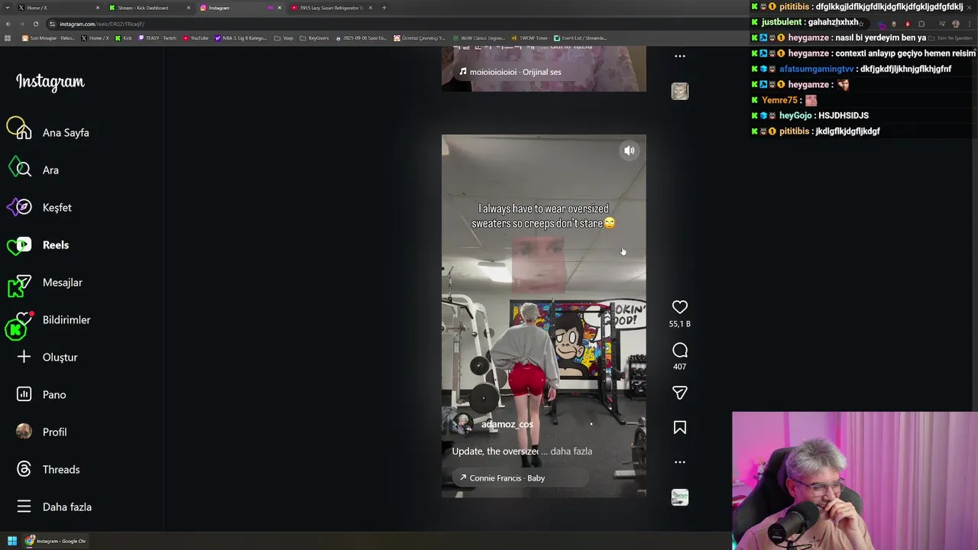This screenshot has height=550, width=978.
Task: Select Reels in the sidebar
Action: pos(44,245)
